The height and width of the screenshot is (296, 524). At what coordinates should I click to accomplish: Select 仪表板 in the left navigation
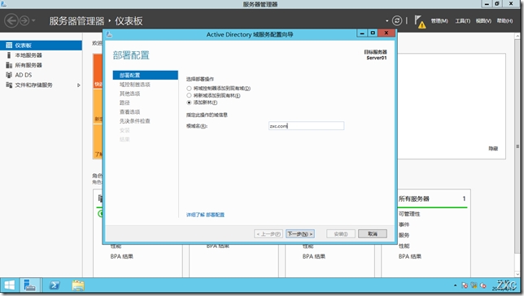click(41, 46)
